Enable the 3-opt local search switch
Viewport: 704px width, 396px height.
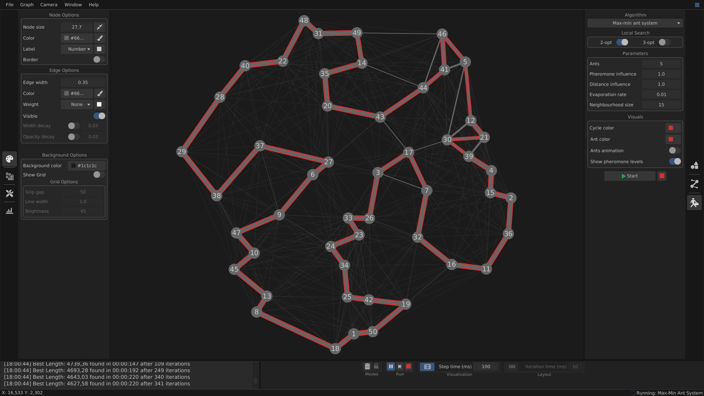pos(664,43)
